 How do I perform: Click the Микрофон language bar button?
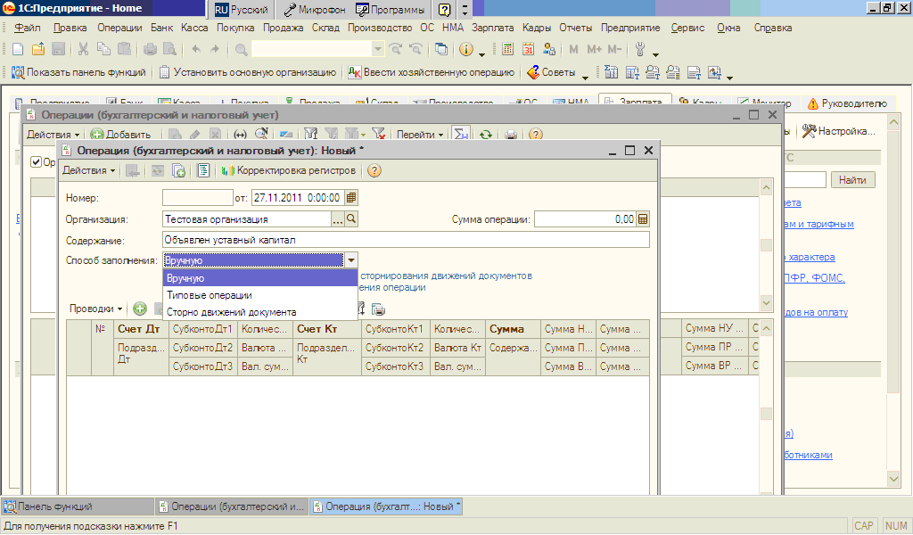click(315, 9)
